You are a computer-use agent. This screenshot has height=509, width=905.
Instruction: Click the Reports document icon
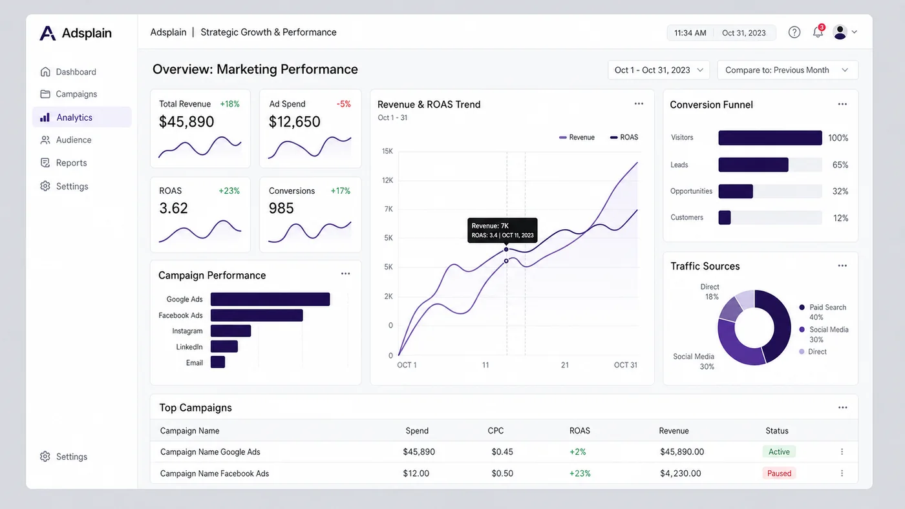tap(45, 163)
